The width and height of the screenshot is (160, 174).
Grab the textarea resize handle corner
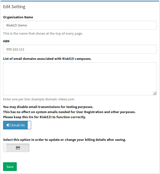click(x=155, y=93)
